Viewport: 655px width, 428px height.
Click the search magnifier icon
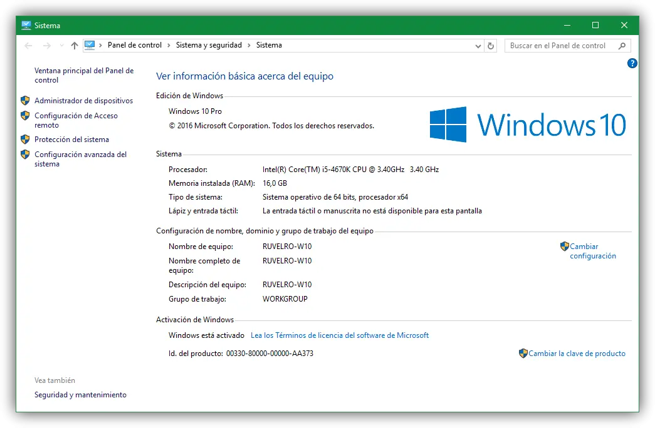click(x=622, y=46)
